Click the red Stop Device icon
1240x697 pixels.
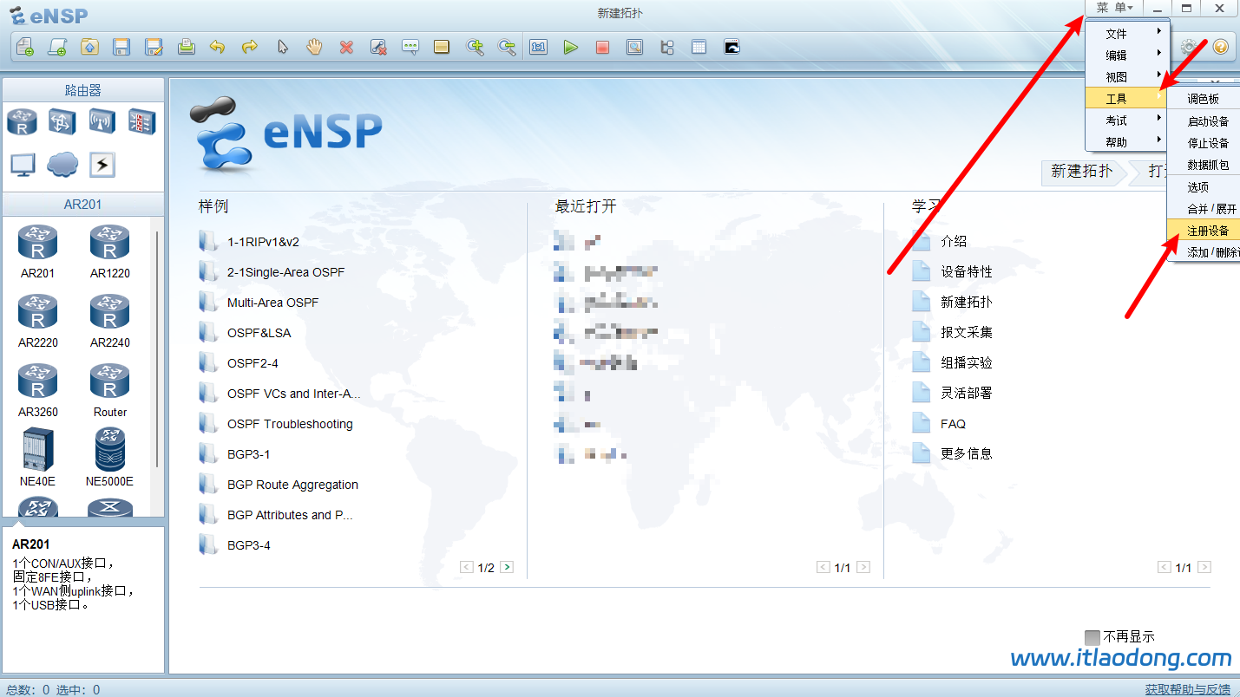602,48
